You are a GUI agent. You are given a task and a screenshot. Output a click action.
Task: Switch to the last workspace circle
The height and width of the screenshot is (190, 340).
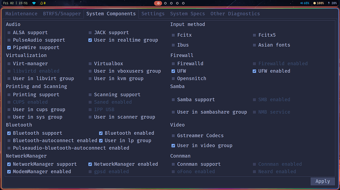pyautogui.click(x=183, y=3)
